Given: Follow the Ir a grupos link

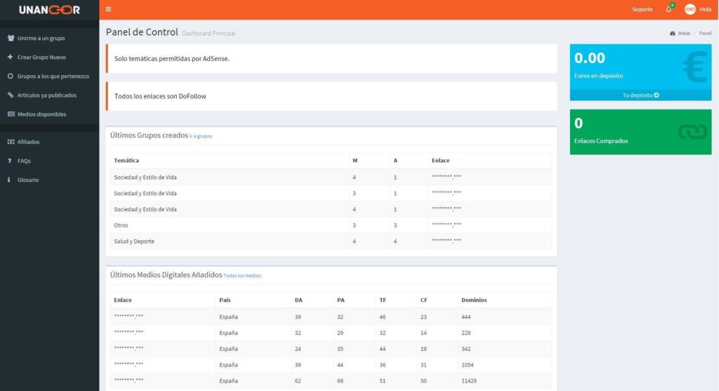Looking at the screenshot, I should coord(201,136).
